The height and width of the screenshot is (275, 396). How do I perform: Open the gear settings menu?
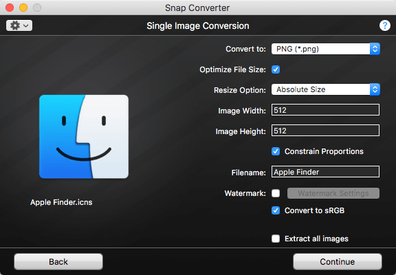[19, 25]
